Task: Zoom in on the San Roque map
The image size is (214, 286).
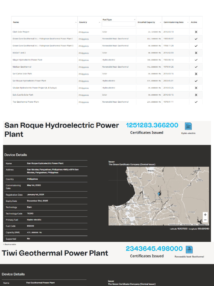Action: (205, 215)
